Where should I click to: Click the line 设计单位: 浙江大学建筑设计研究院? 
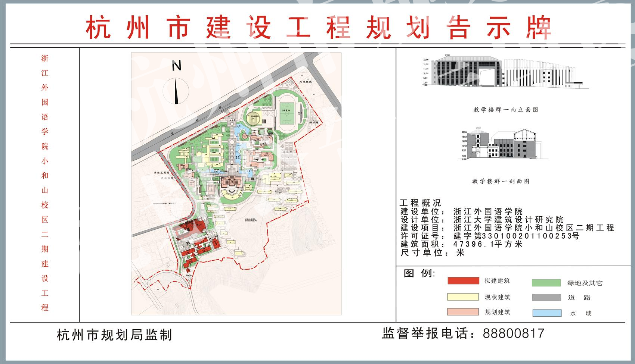(x=481, y=220)
